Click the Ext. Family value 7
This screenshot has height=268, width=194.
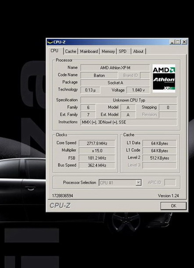click(x=88, y=115)
